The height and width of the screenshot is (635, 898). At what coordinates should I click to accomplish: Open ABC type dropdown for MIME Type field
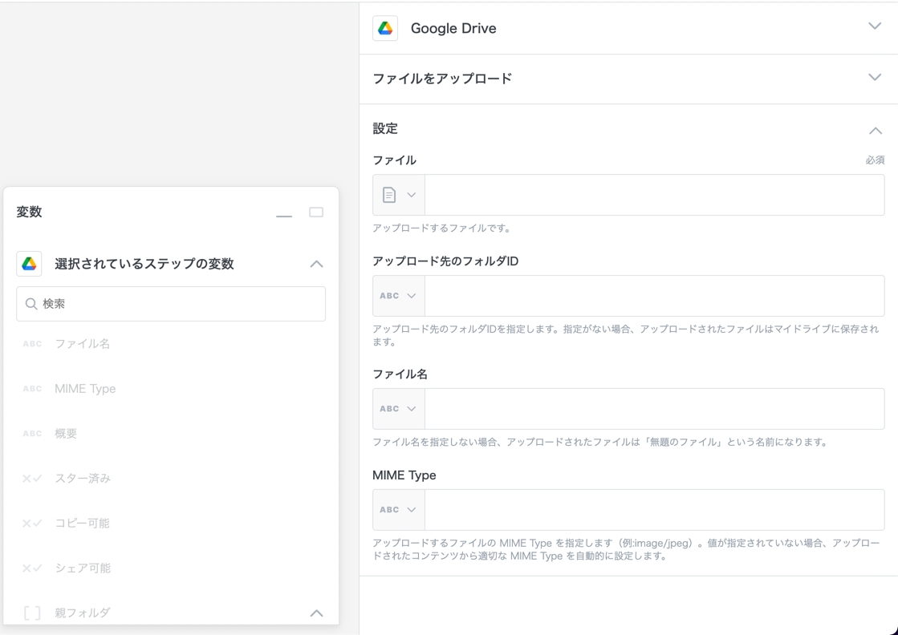coord(398,510)
